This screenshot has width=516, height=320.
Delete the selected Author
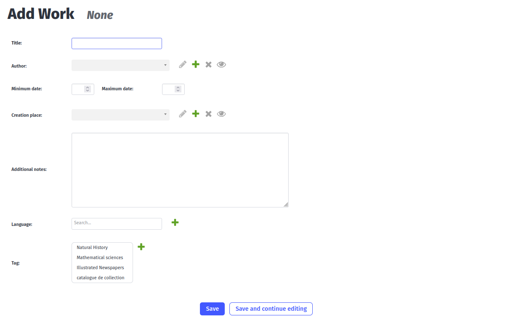pyautogui.click(x=208, y=64)
